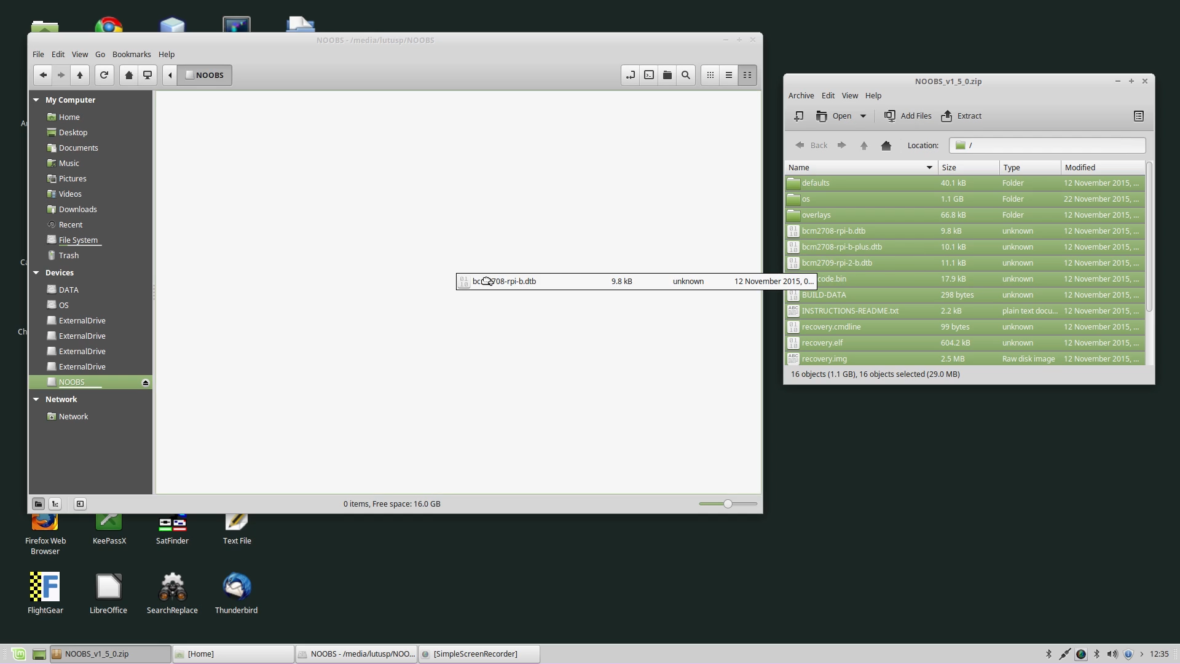Reload the NOOBS folder view
The image size is (1180, 664).
[x=104, y=75]
